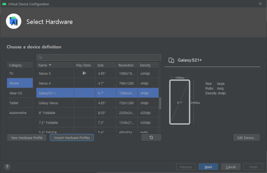Image resolution: width=267 pixels, height=173 pixels.
Task: Open the help question mark icon
Action: [x=7, y=167]
